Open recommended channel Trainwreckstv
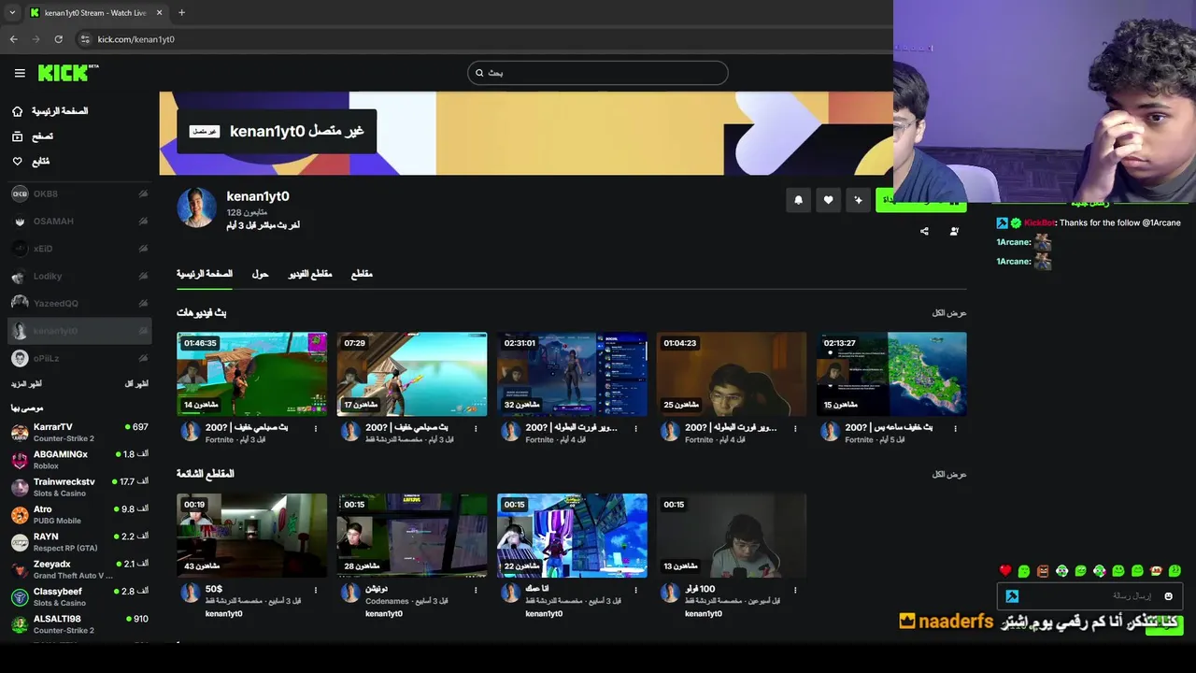The height and width of the screenshot is (673, 1196). point(79,487)
